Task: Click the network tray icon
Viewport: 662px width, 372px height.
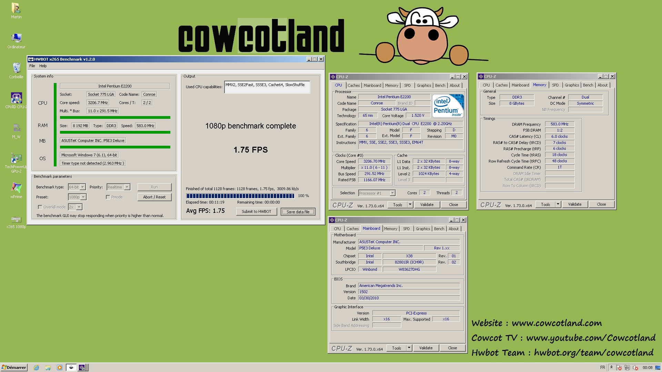Action: coord(627,368)
